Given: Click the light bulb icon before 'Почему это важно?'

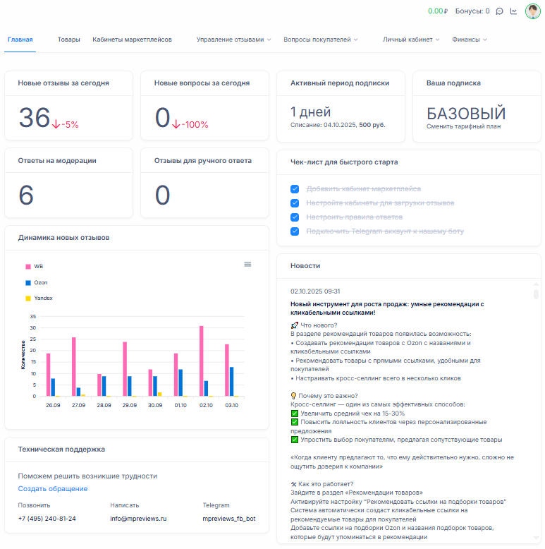Looking at the screenshot, I should pyautogui.click(x=294, y=395).
